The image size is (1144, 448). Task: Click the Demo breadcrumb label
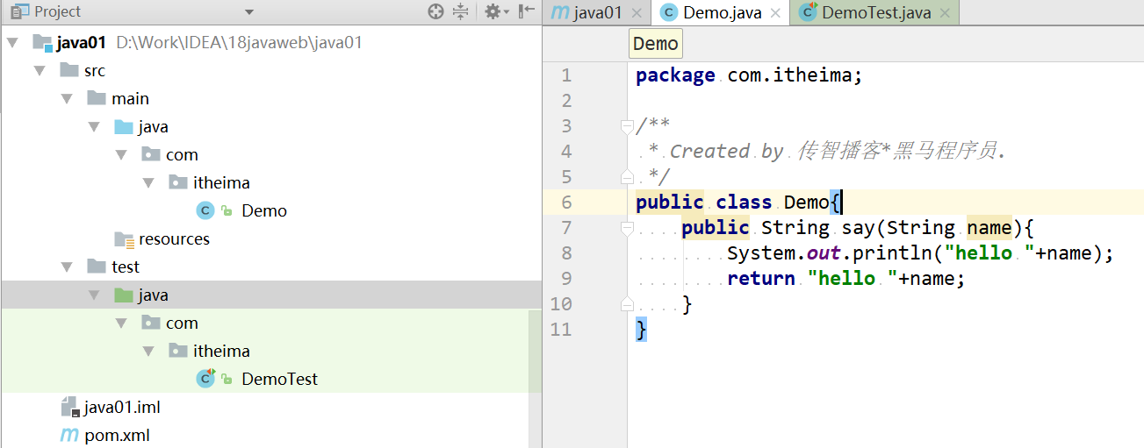coord(655,44)
